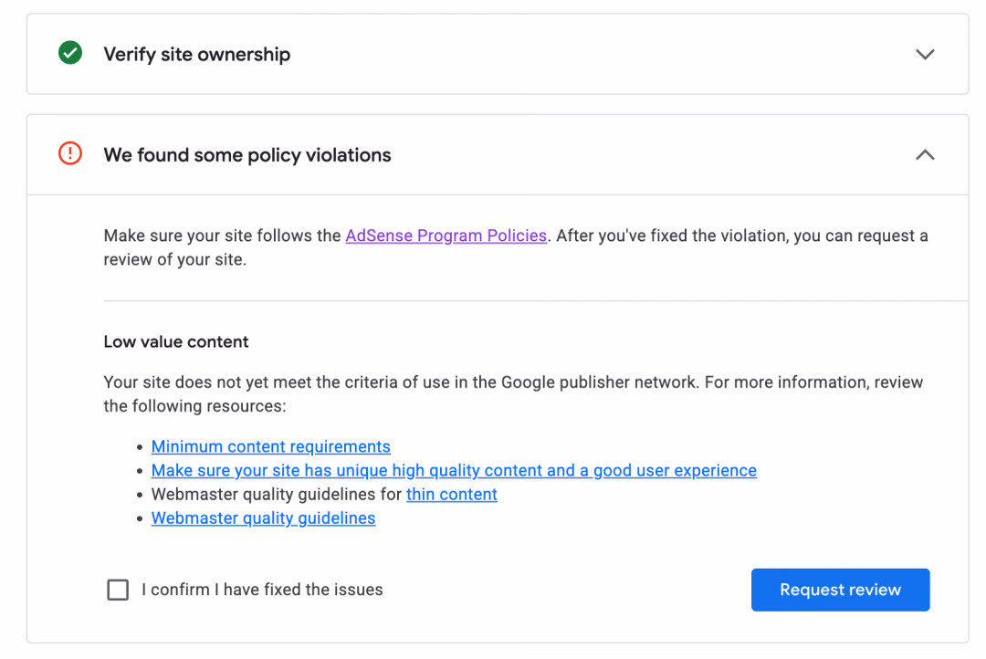Click the green checkmark verification icon

70,53
